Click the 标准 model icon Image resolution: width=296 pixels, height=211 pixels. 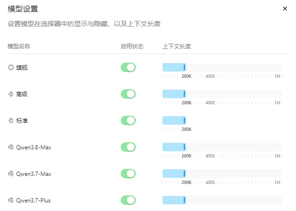pos(11,120)
